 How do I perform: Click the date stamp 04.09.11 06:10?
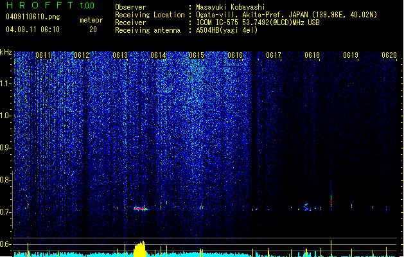(x=33, y=30)
